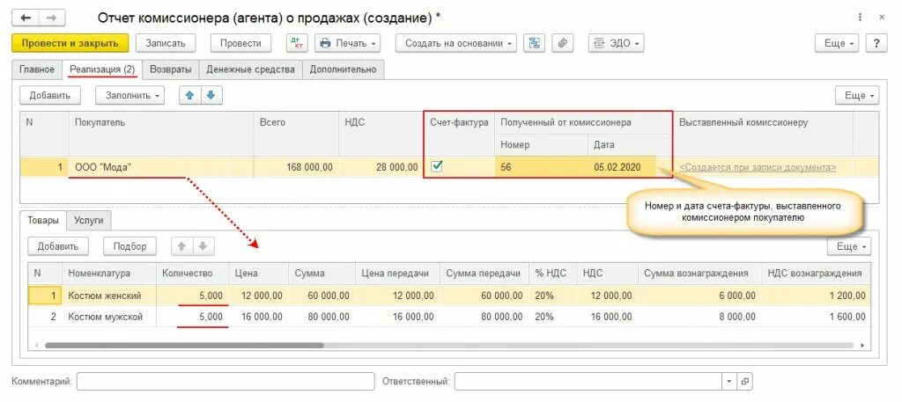The image size is (902, 402).
Task: Move goods row down with gray arrow
Action: tap(203, 246)
